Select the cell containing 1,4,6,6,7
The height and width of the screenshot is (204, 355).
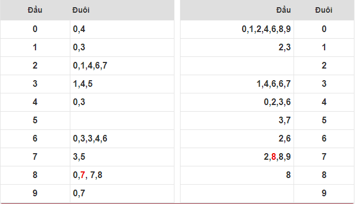coord(237,84)
